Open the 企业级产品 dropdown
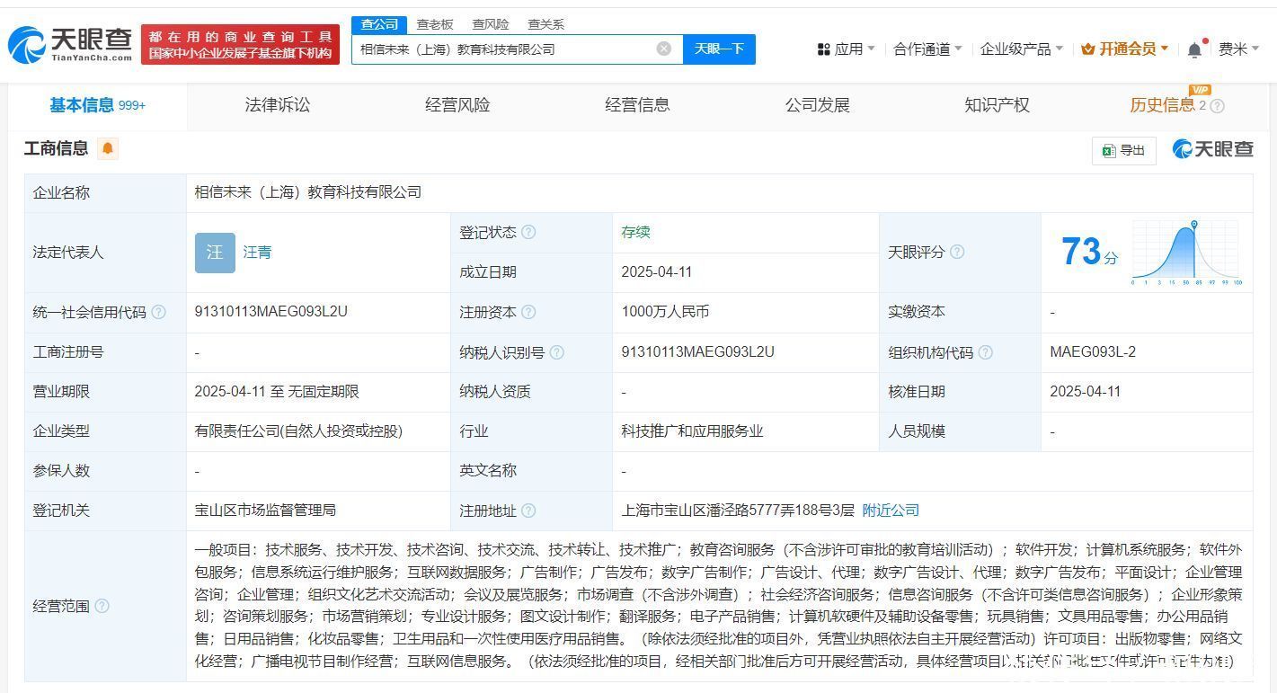This screenshot has height=693, width=1277. [1021, 49]
